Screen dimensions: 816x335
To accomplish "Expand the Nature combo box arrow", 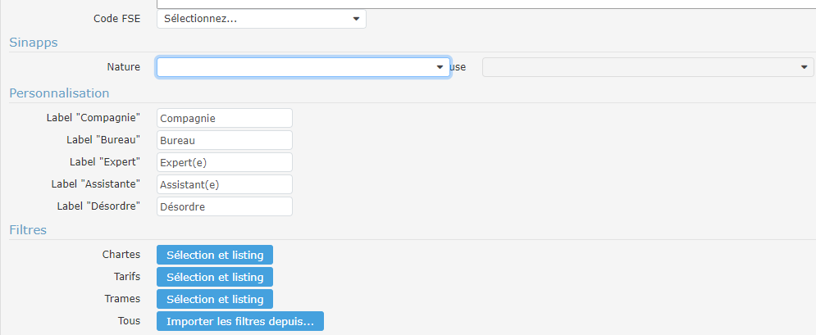I will (440, 67).
